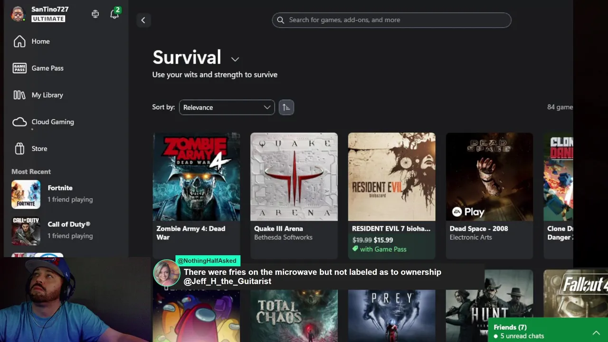
Task: Click the My Library books icon
Action: click(x=19, y=95)
